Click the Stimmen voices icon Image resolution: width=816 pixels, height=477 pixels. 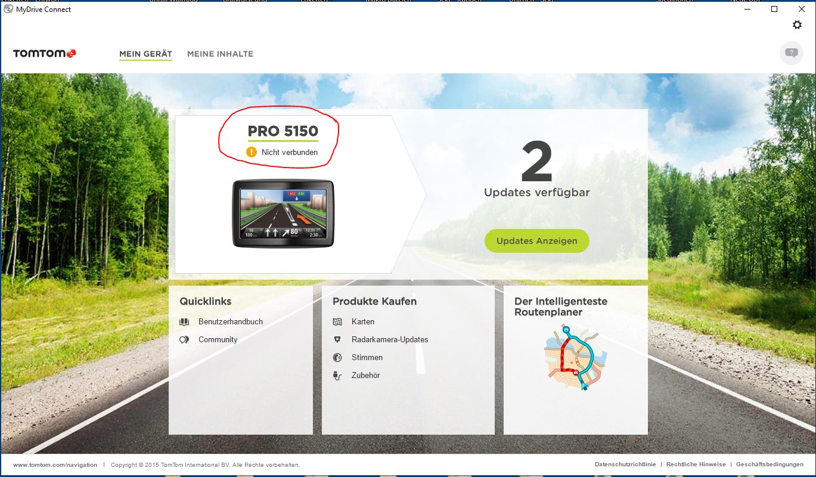click(x=337, y=358)
